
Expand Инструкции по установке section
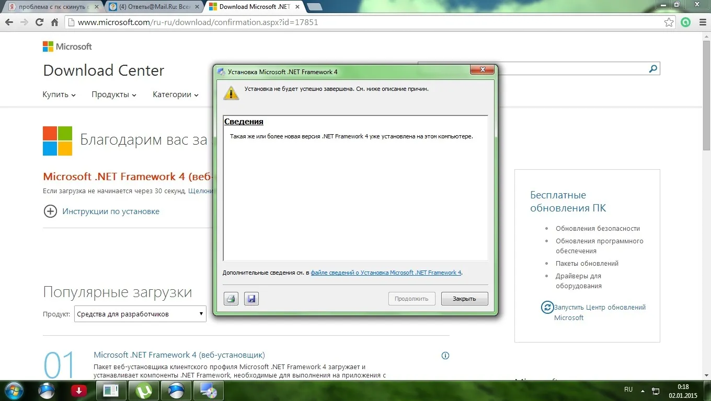point(50,211)
